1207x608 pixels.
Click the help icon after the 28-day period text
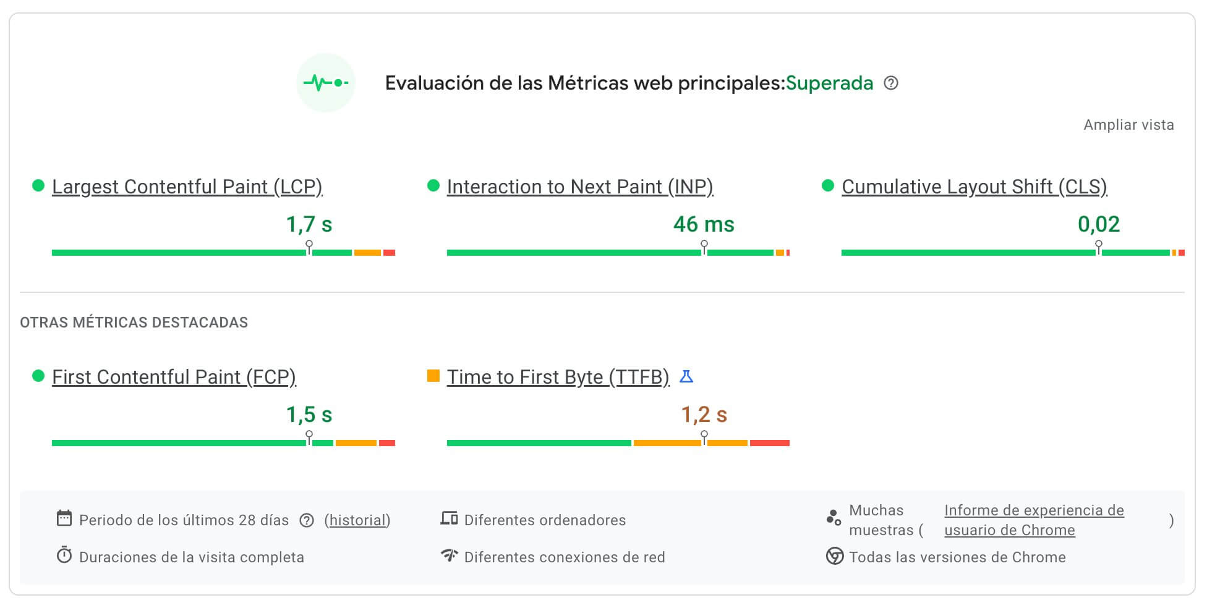pos(306,520)
